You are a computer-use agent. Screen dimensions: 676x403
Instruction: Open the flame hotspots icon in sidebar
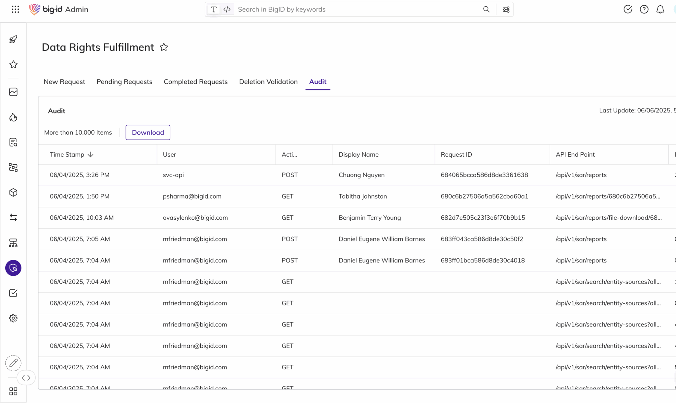click(13, 117)
